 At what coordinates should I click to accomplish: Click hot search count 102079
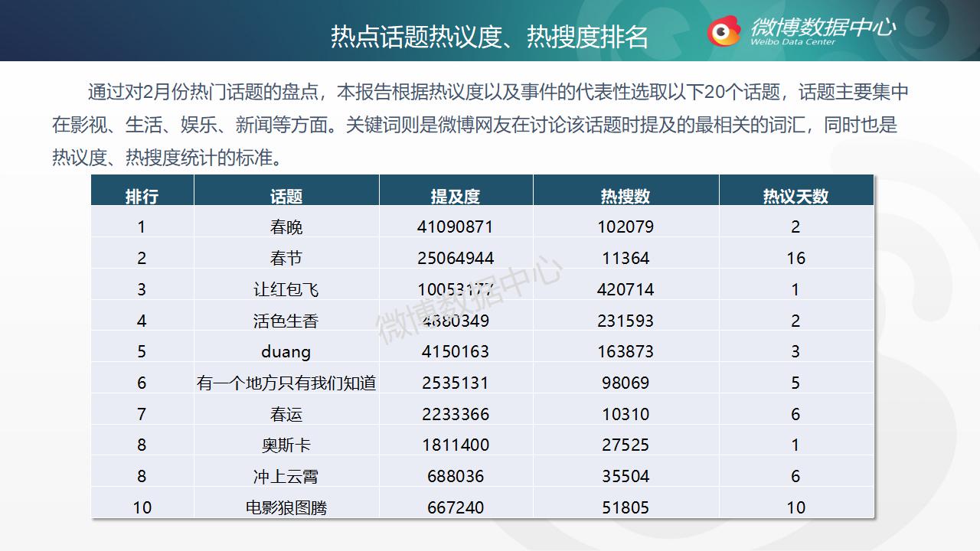pyautogui.click(x=626, y=227)
